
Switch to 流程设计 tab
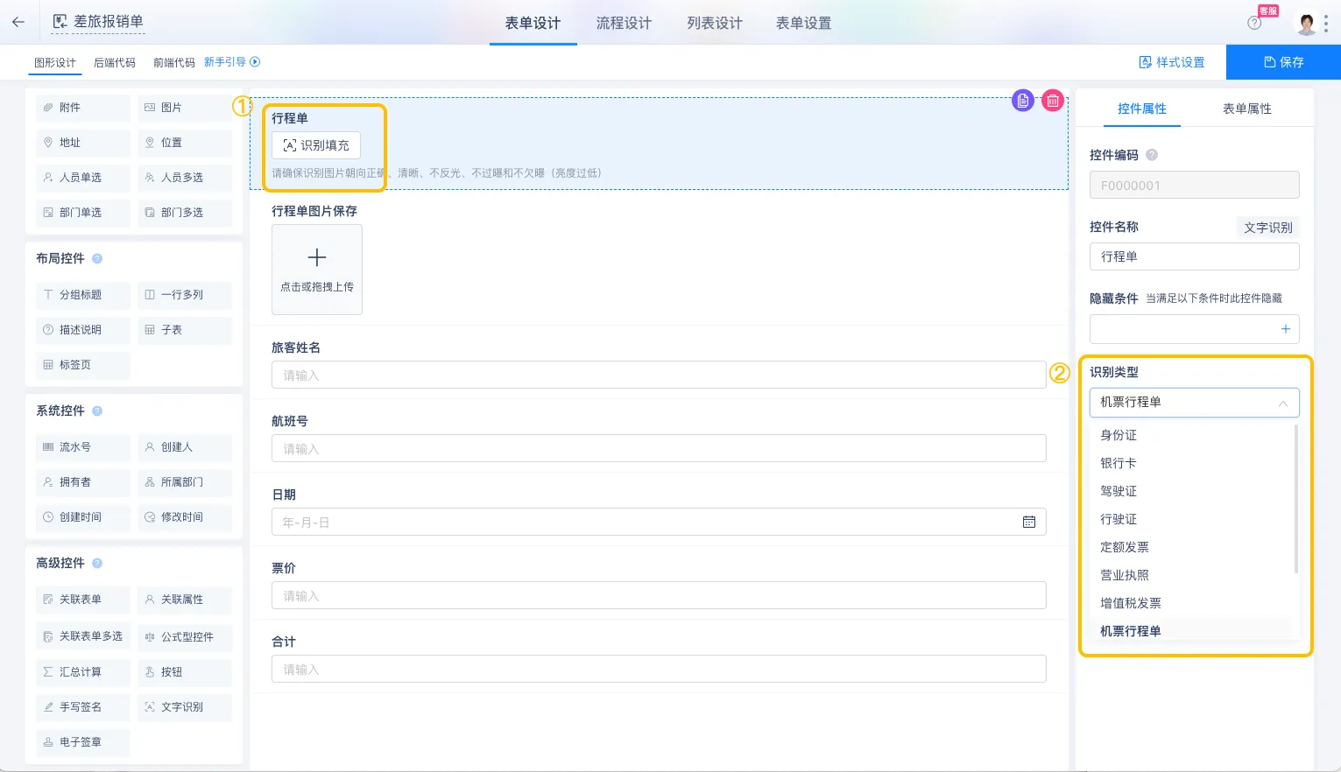click(624, 24)
